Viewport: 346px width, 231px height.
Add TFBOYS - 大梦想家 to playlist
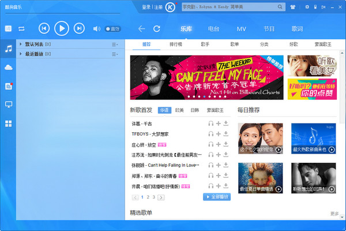(218, 134)
